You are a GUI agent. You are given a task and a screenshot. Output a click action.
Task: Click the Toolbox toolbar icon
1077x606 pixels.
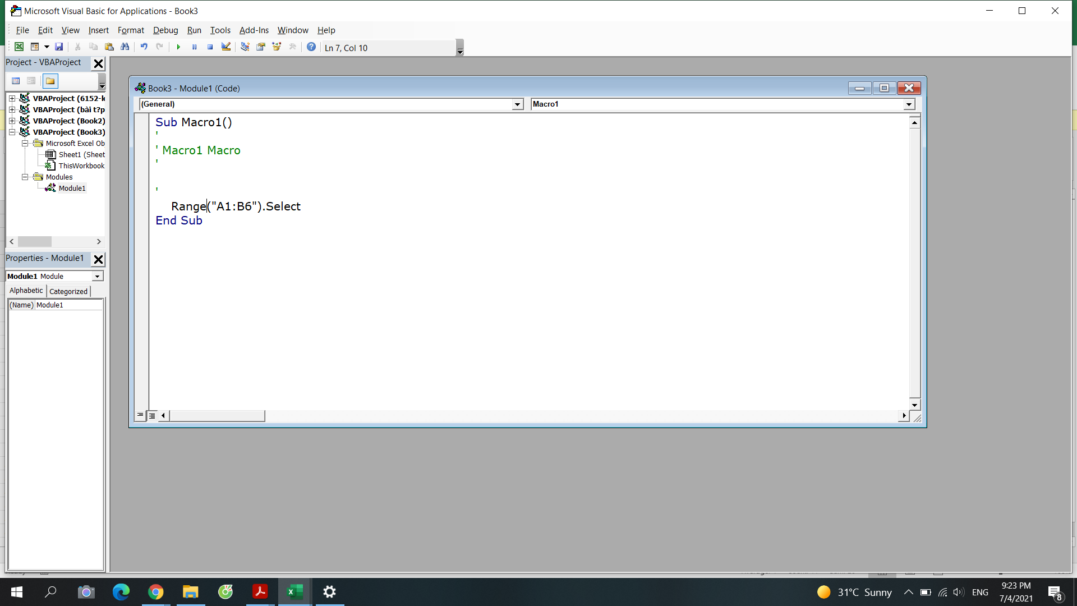(292, 47)
